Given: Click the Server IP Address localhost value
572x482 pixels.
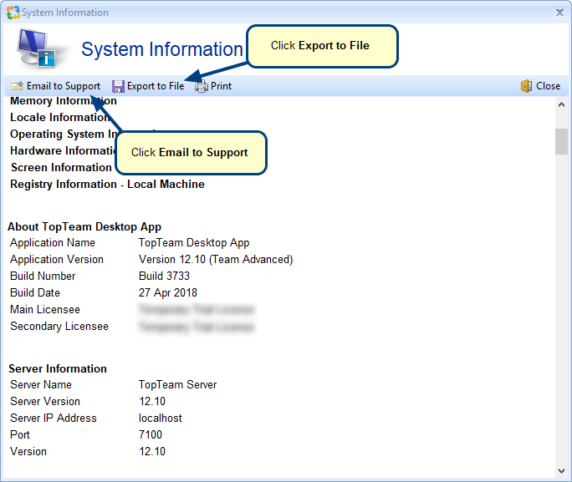Looking at the screenshot, I should click(x=161, y=419).
